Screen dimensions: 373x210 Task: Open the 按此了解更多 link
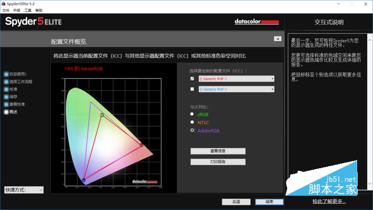(329, 201)
